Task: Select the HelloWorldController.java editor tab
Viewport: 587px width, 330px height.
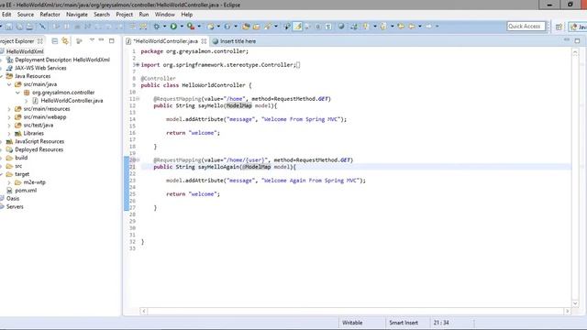Action: point(165,41)
